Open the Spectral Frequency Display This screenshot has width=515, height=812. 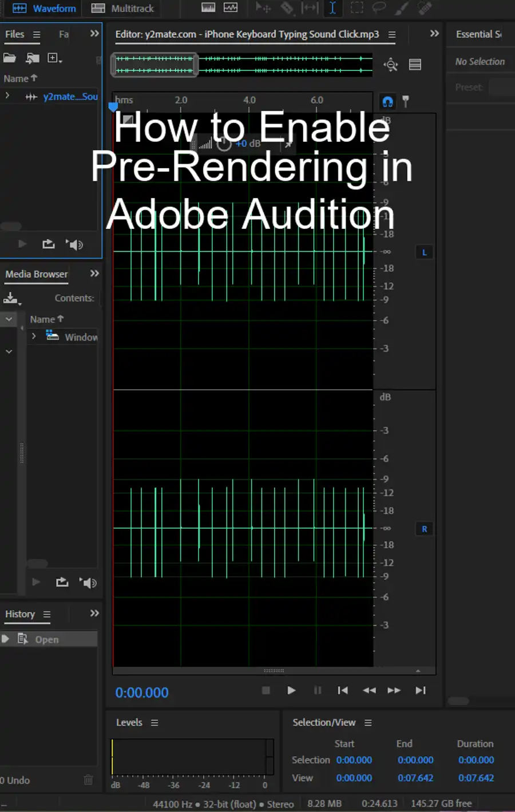coord(208,8)
